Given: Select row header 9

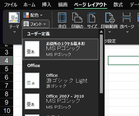Looking at the screenshot, I should click(x=6, y=102).
